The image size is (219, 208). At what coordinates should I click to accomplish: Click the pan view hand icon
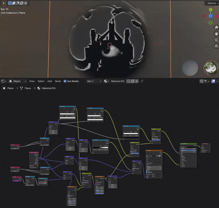point(216,34)
